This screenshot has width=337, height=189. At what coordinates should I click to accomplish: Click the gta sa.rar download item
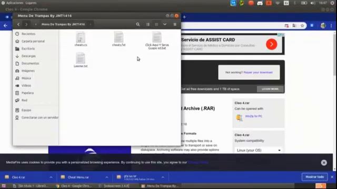click(x=136, y=177)
